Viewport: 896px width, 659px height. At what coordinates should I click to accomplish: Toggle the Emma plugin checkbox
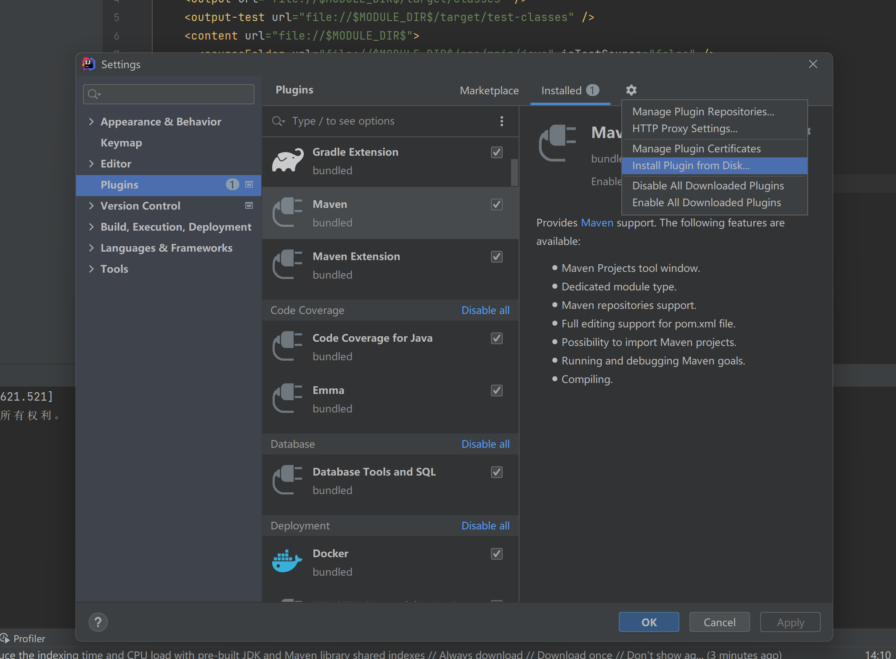click(497, 391)
